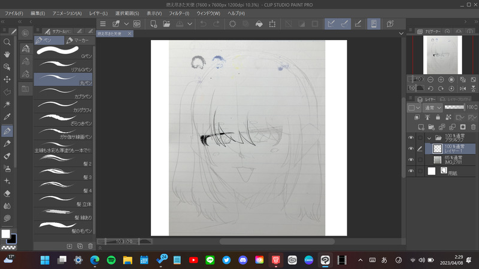The width and height of the screenshot is (479, 269).
Task: Select カブラペン brush
Action: coord(63,93)
